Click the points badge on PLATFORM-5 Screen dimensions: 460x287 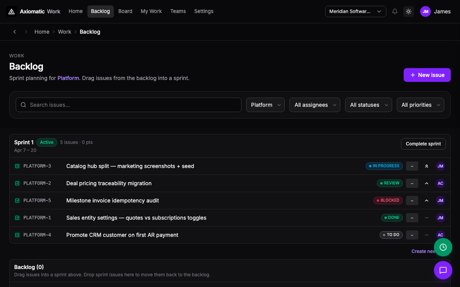coord(412,201)
